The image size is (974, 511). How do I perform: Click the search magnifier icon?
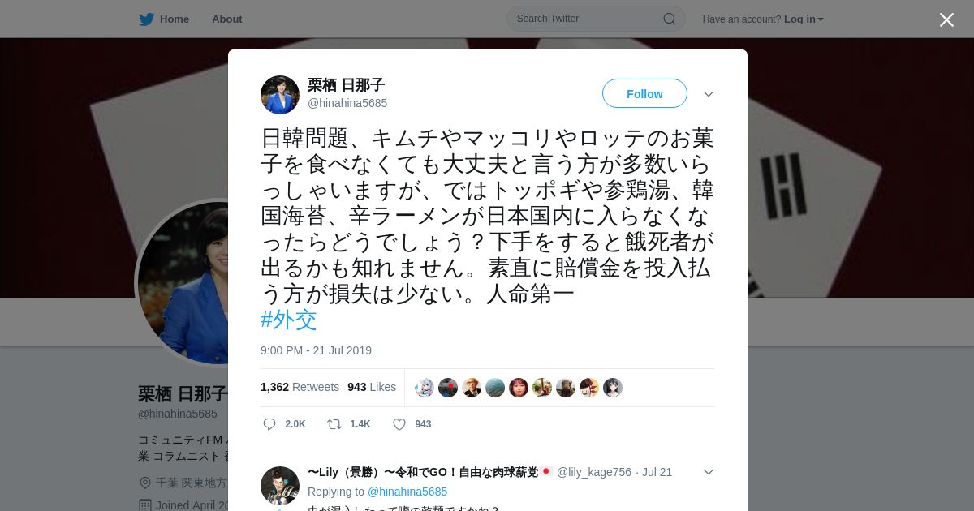point(670,19)
